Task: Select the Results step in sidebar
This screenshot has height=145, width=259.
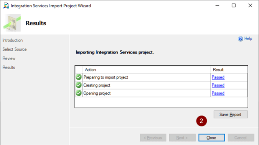Action: 9,68
